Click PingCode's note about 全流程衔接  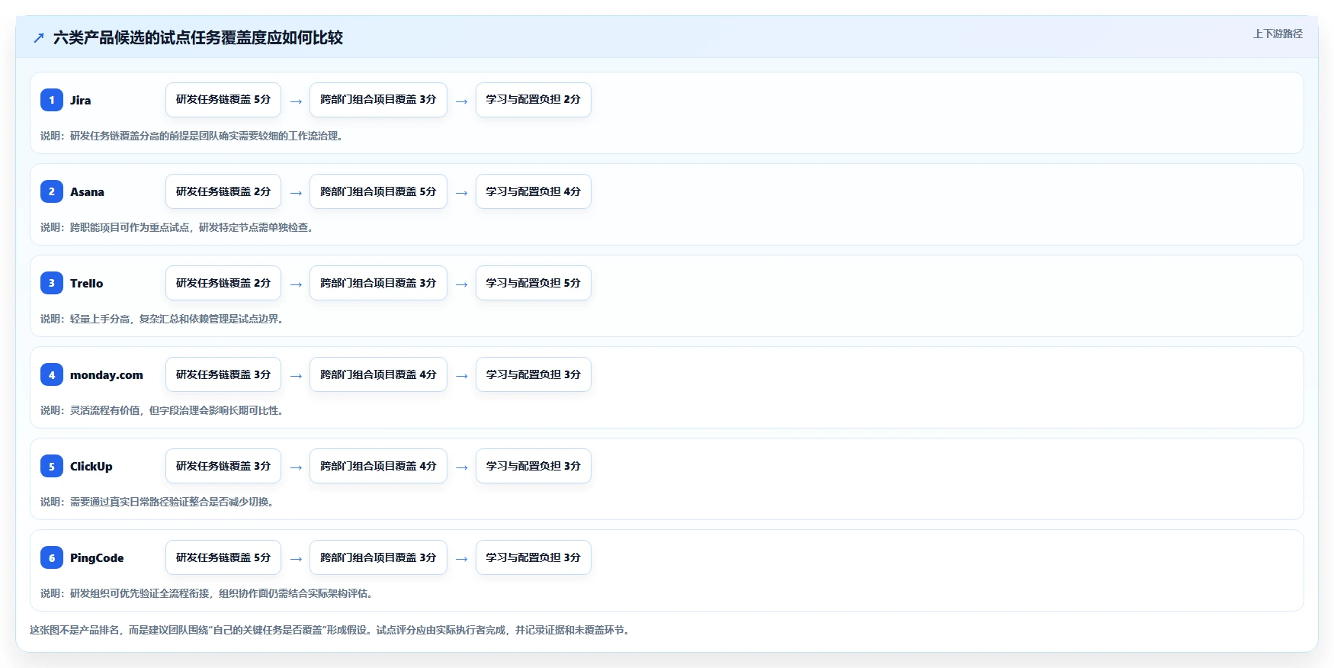tap(208, 593)
